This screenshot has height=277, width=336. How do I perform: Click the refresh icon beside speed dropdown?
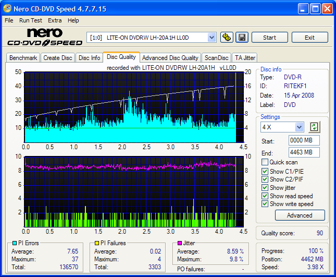click(x=314, y=127)
